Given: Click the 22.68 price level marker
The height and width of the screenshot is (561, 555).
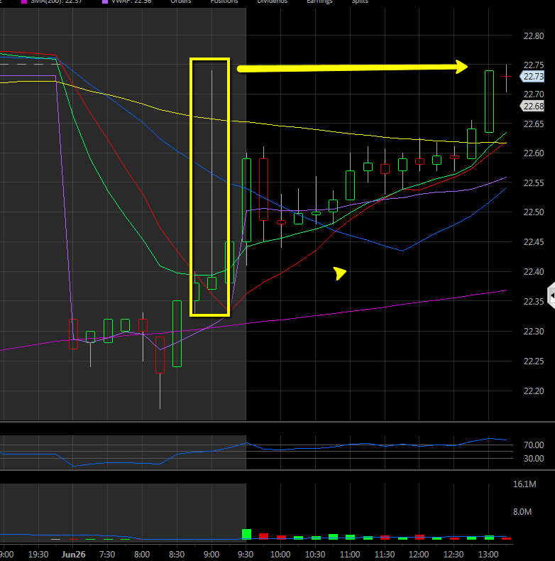Looking at the screenshot, I should [533, 106].
